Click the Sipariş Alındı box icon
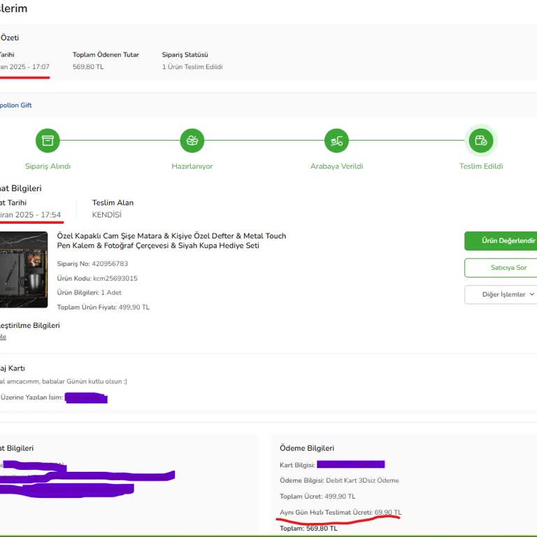The image size is (537, 537). pyautogui.click(x=48, y=141)
